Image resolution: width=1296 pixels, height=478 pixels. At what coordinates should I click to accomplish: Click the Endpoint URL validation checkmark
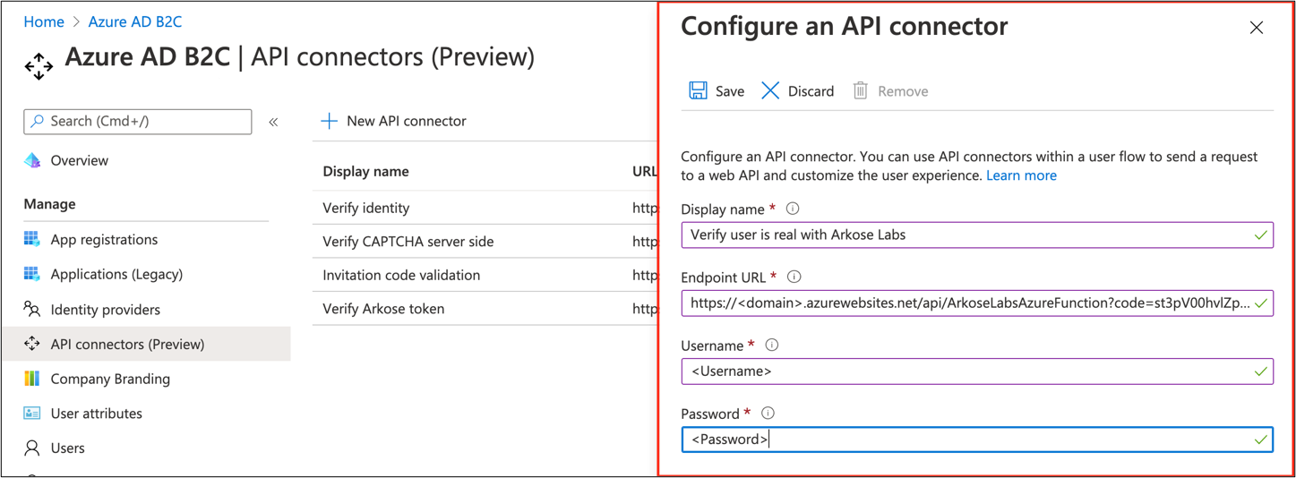(1260, 303)
